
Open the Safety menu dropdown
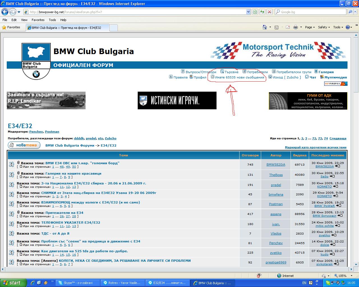coord(324,27)
